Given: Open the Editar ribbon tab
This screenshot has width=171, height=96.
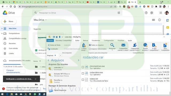Looking at the screenshot, I should click(77, 41).
